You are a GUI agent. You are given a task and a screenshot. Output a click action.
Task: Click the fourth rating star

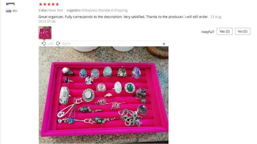coord(53,4)
